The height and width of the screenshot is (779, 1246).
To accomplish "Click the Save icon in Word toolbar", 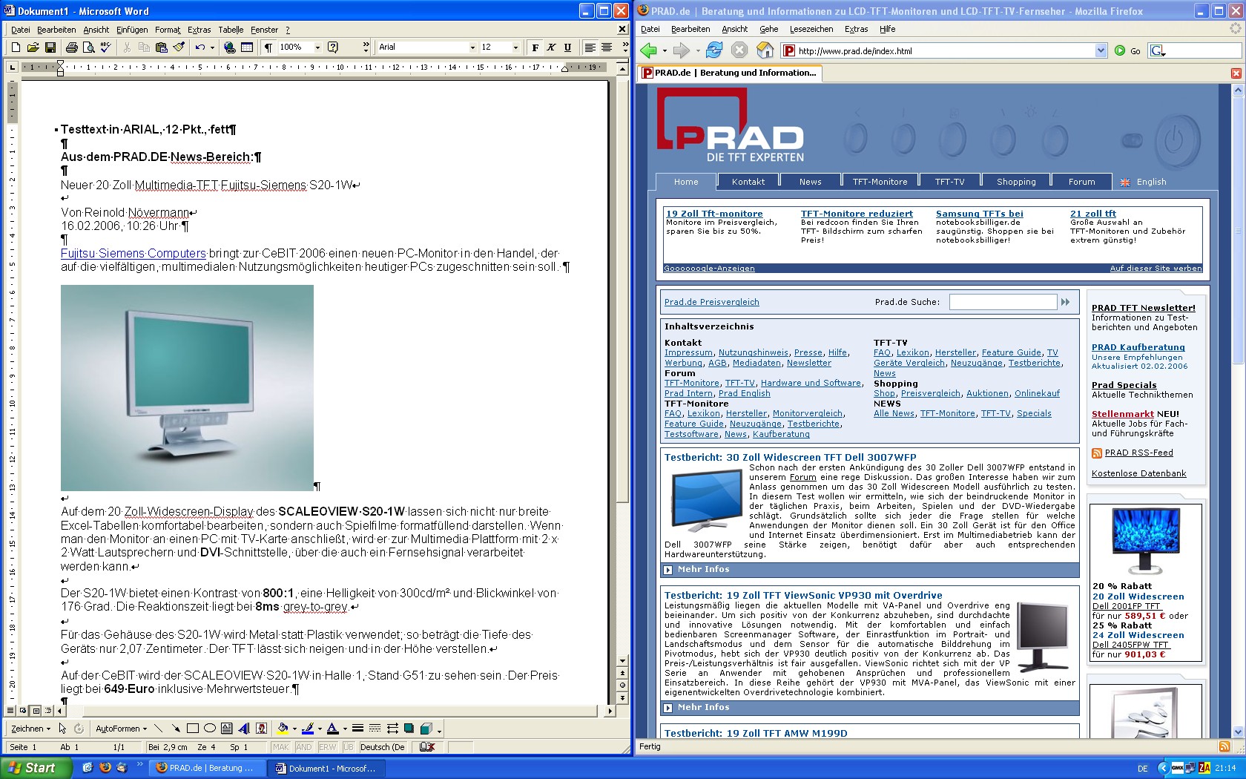I will point(50,47).
